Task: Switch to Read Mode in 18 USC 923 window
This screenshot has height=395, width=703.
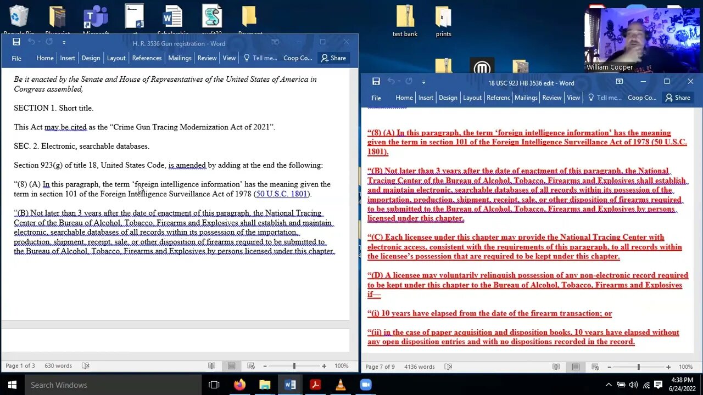Action: (556, 367)
